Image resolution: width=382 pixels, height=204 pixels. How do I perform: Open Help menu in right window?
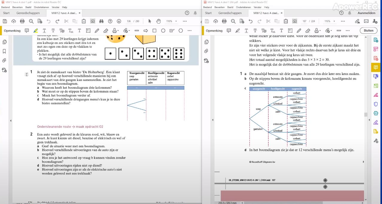(267, 7)
